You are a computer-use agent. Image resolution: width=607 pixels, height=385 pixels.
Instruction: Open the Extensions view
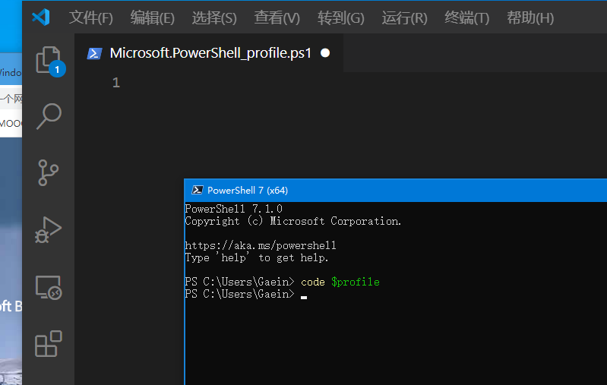tap(49, 343)
